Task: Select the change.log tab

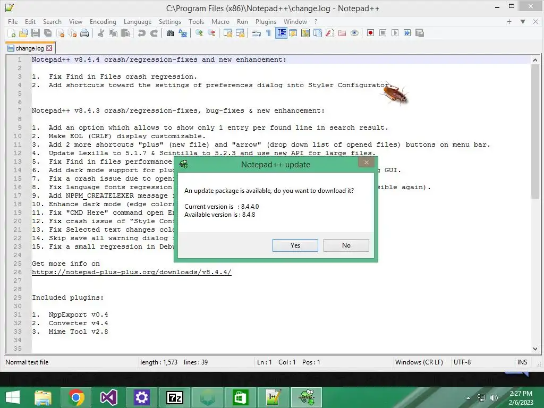Action: point(30,48)
